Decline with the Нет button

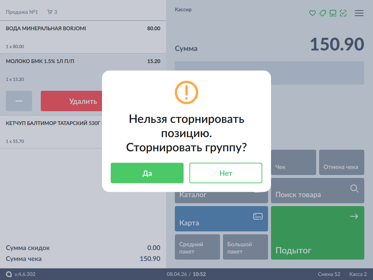[x=225, y=173]
